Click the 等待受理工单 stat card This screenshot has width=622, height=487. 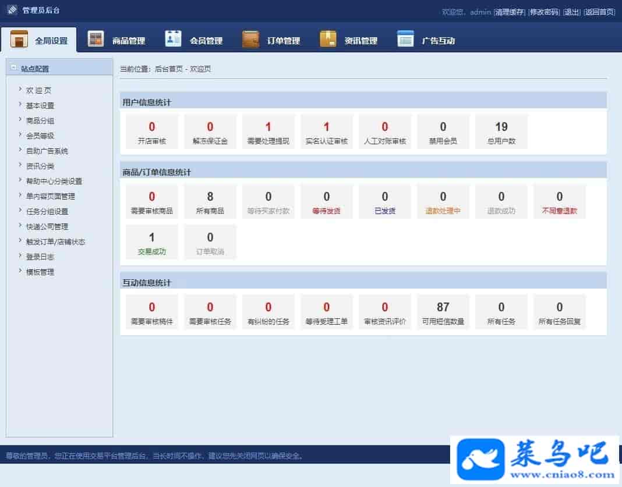(327, 312)
